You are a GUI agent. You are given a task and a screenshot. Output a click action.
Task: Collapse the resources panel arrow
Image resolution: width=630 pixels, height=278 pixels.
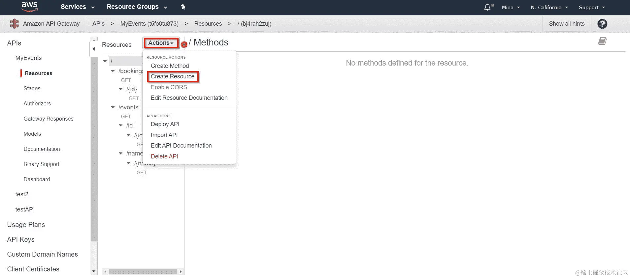[x=94, y=49]
